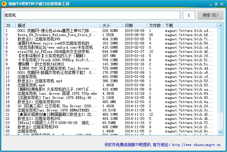
Task: Select row 18 救世主2 465.9MB
Action: (x=111, y=102)
